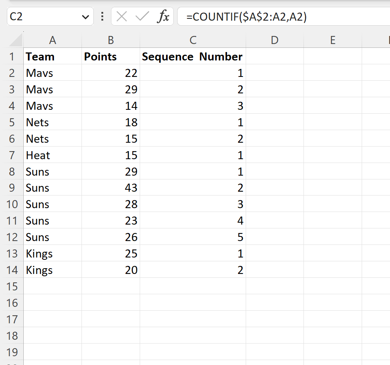Select column B header
The image size is (390, 365).
pyautogui.click(x=111, y=40)
